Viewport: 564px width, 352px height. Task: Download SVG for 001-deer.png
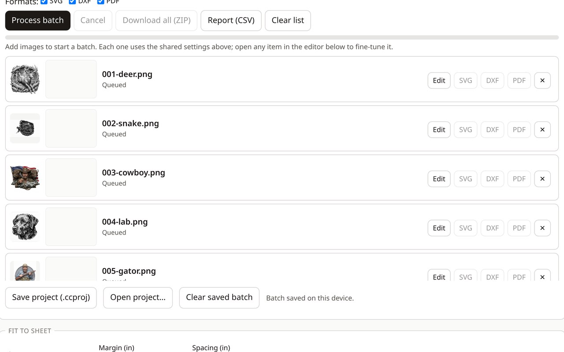466,81
